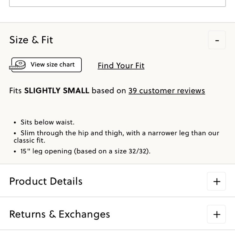The height and width of the screenshot is (235, 235).
Task: Click the '(based on a size 32/32)' note
Action: pos(112,151)
